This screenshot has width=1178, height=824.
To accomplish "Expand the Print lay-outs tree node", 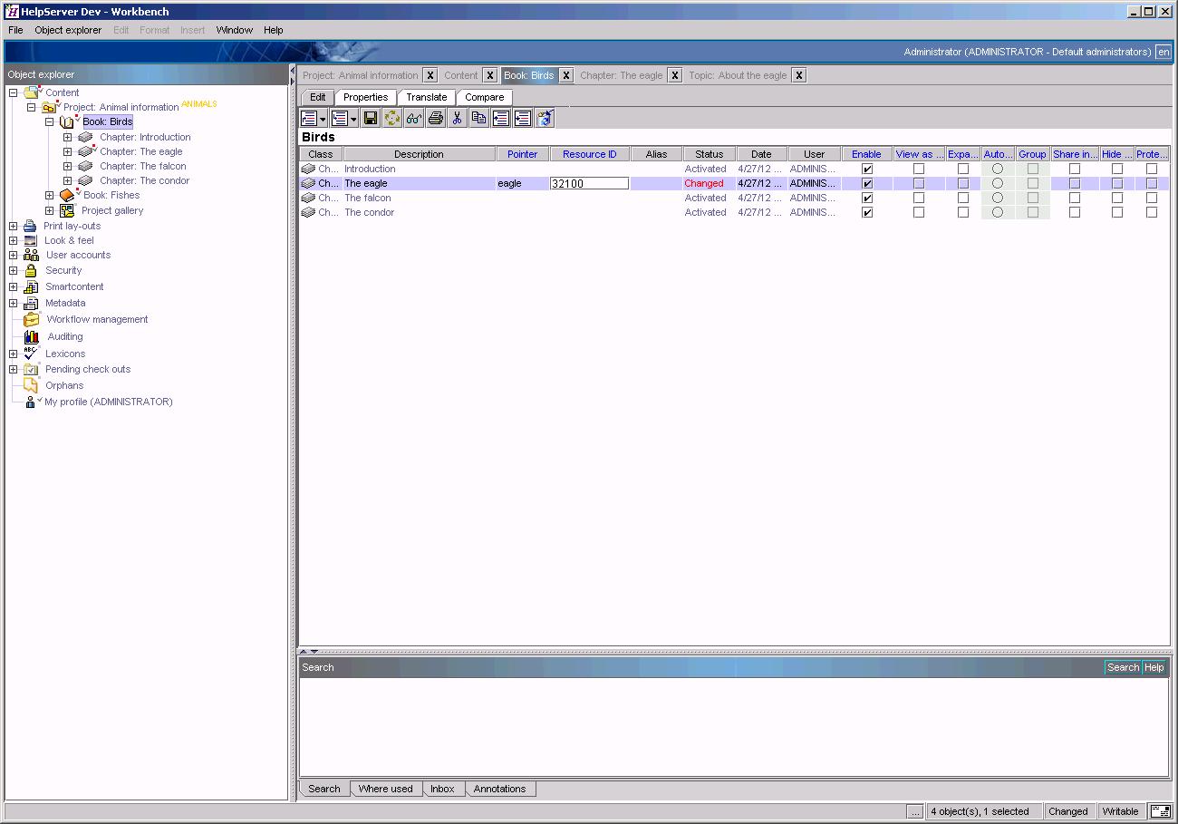I will coord(13,225).
